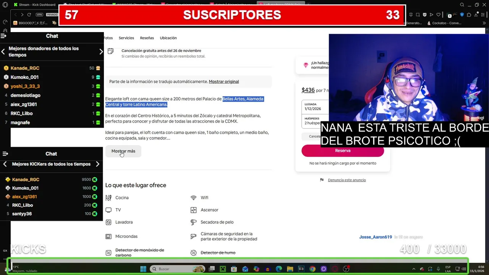Open the Llegada date field
This screenshot has height=275, width=489.
tap(315, 106)
